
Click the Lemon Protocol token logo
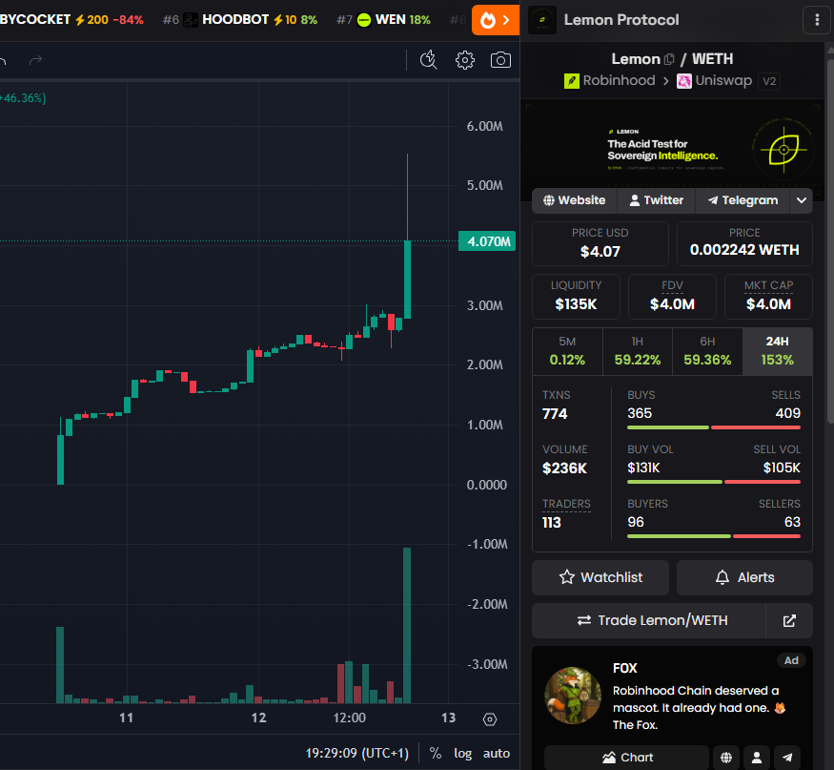[x=542, y=20]
